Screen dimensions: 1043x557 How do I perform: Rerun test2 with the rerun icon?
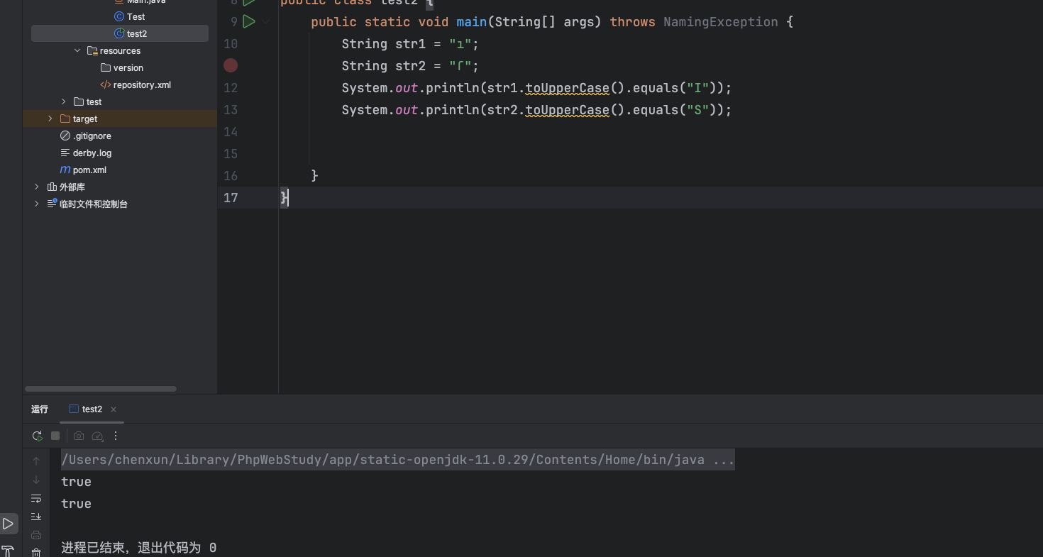pos(37,436)
